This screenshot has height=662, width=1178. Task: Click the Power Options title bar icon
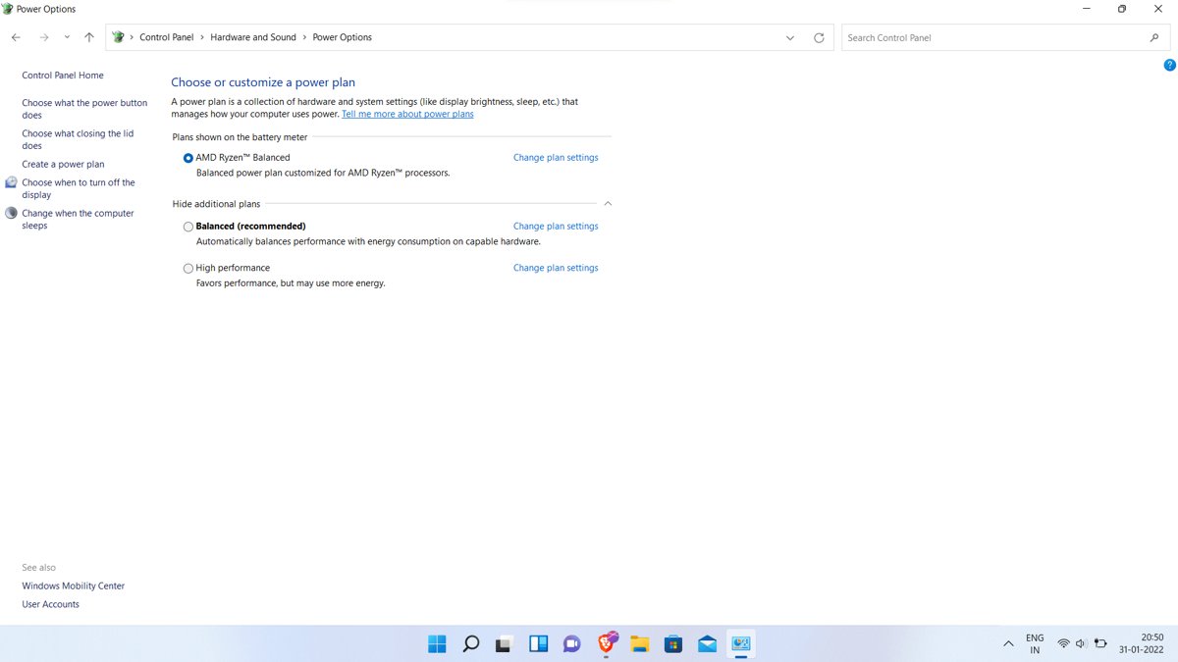pos(8,9)
